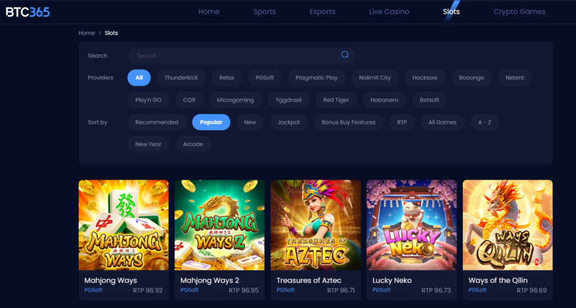Click the Lucky Neko title text
576x308 pixels.
[x=392, y=280]
